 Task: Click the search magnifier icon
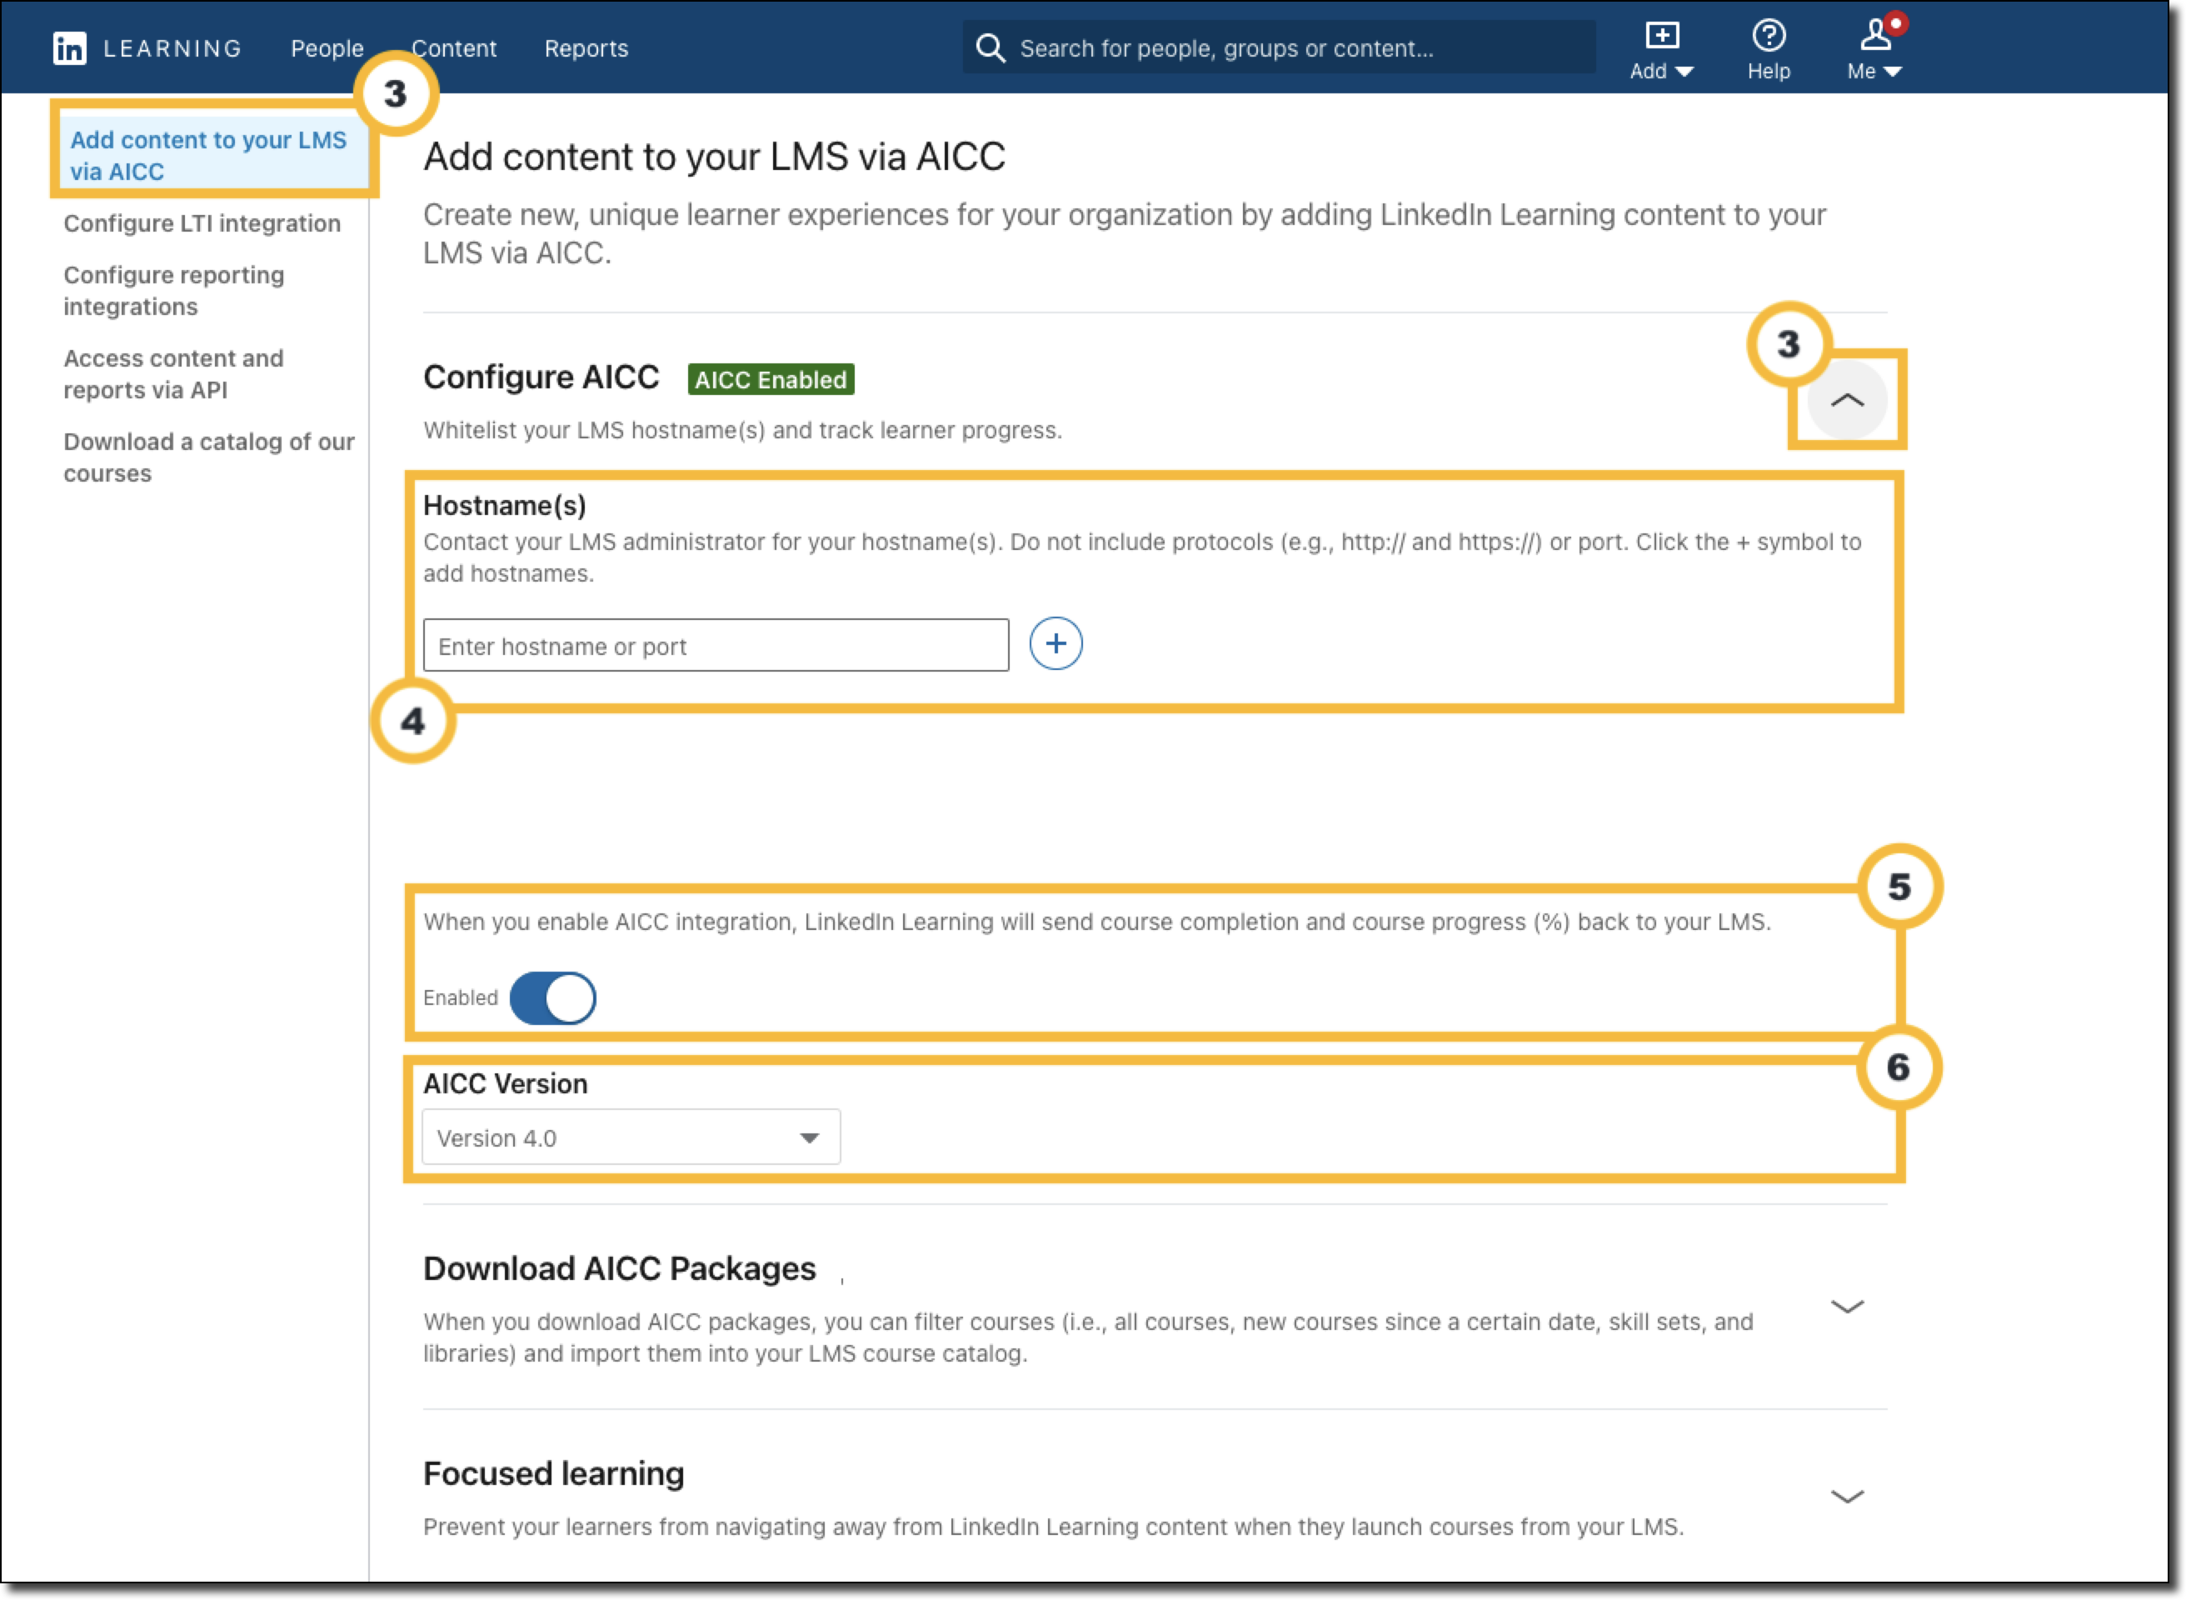click(990, 47)
